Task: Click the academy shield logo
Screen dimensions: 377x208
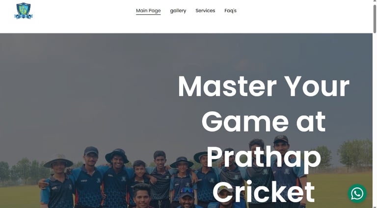Action: [24, 11]
